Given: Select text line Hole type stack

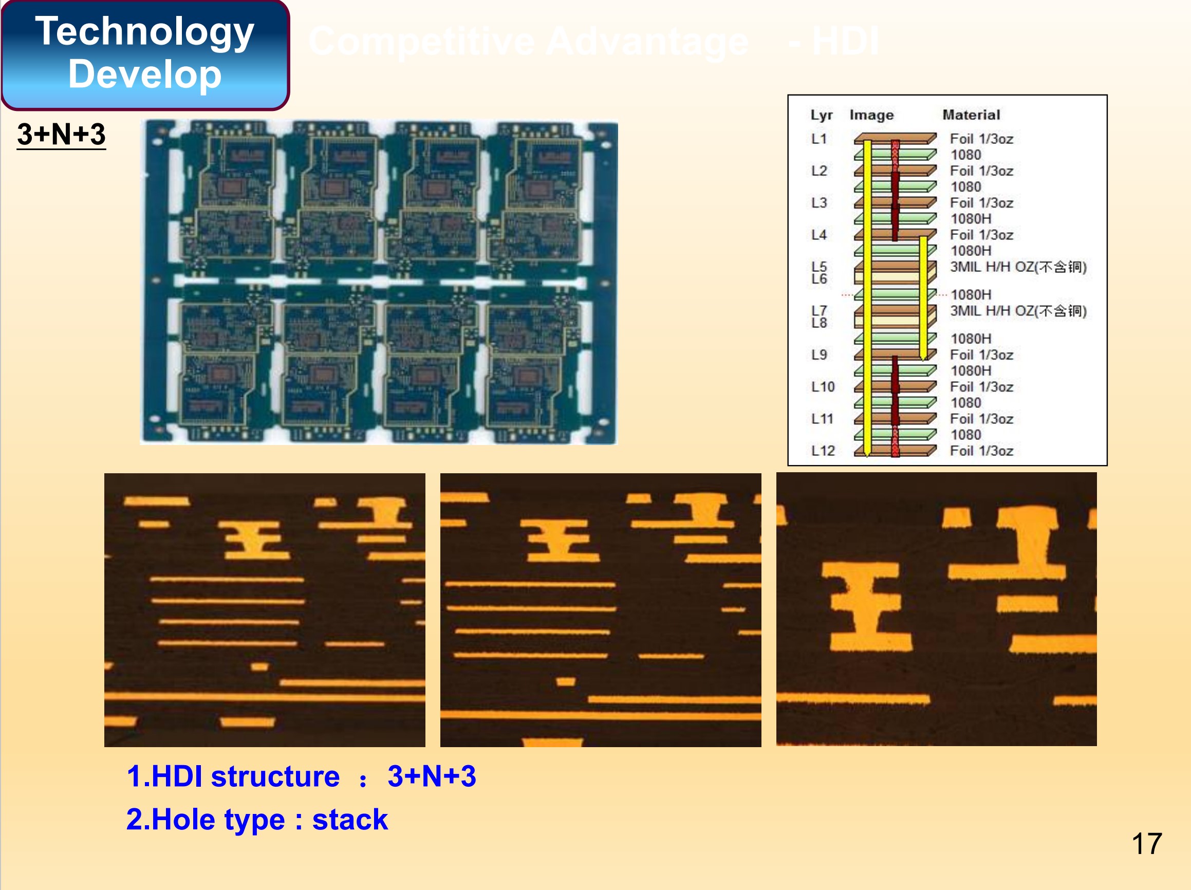Looking at the screenshot, I should coord(257,820).
